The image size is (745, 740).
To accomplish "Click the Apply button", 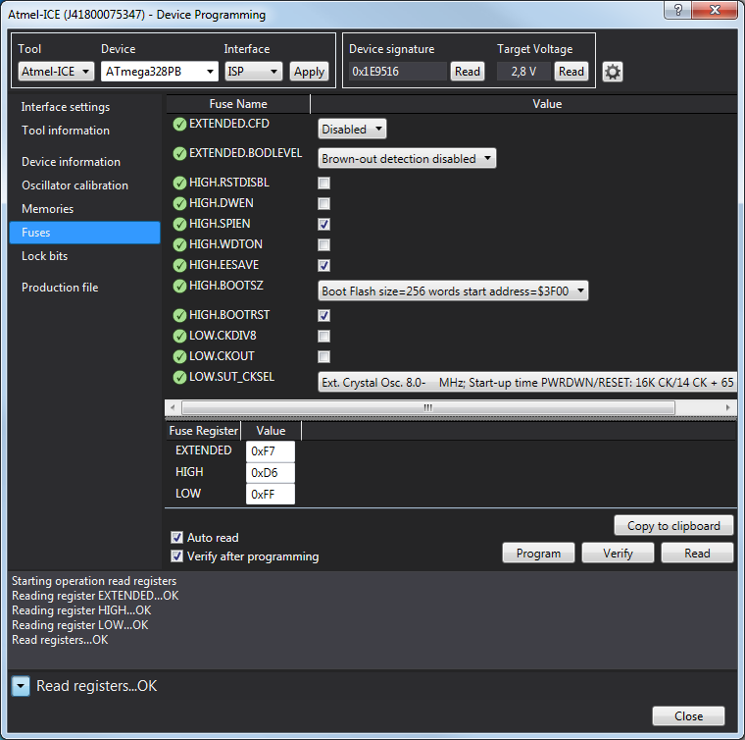I will (x=309, y=72).
